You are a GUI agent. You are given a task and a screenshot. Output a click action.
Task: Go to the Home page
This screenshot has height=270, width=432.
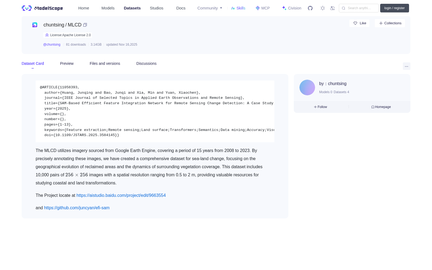click(84, 8)
